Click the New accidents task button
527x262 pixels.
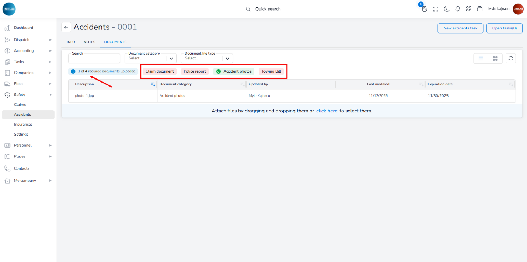[460, 28]
